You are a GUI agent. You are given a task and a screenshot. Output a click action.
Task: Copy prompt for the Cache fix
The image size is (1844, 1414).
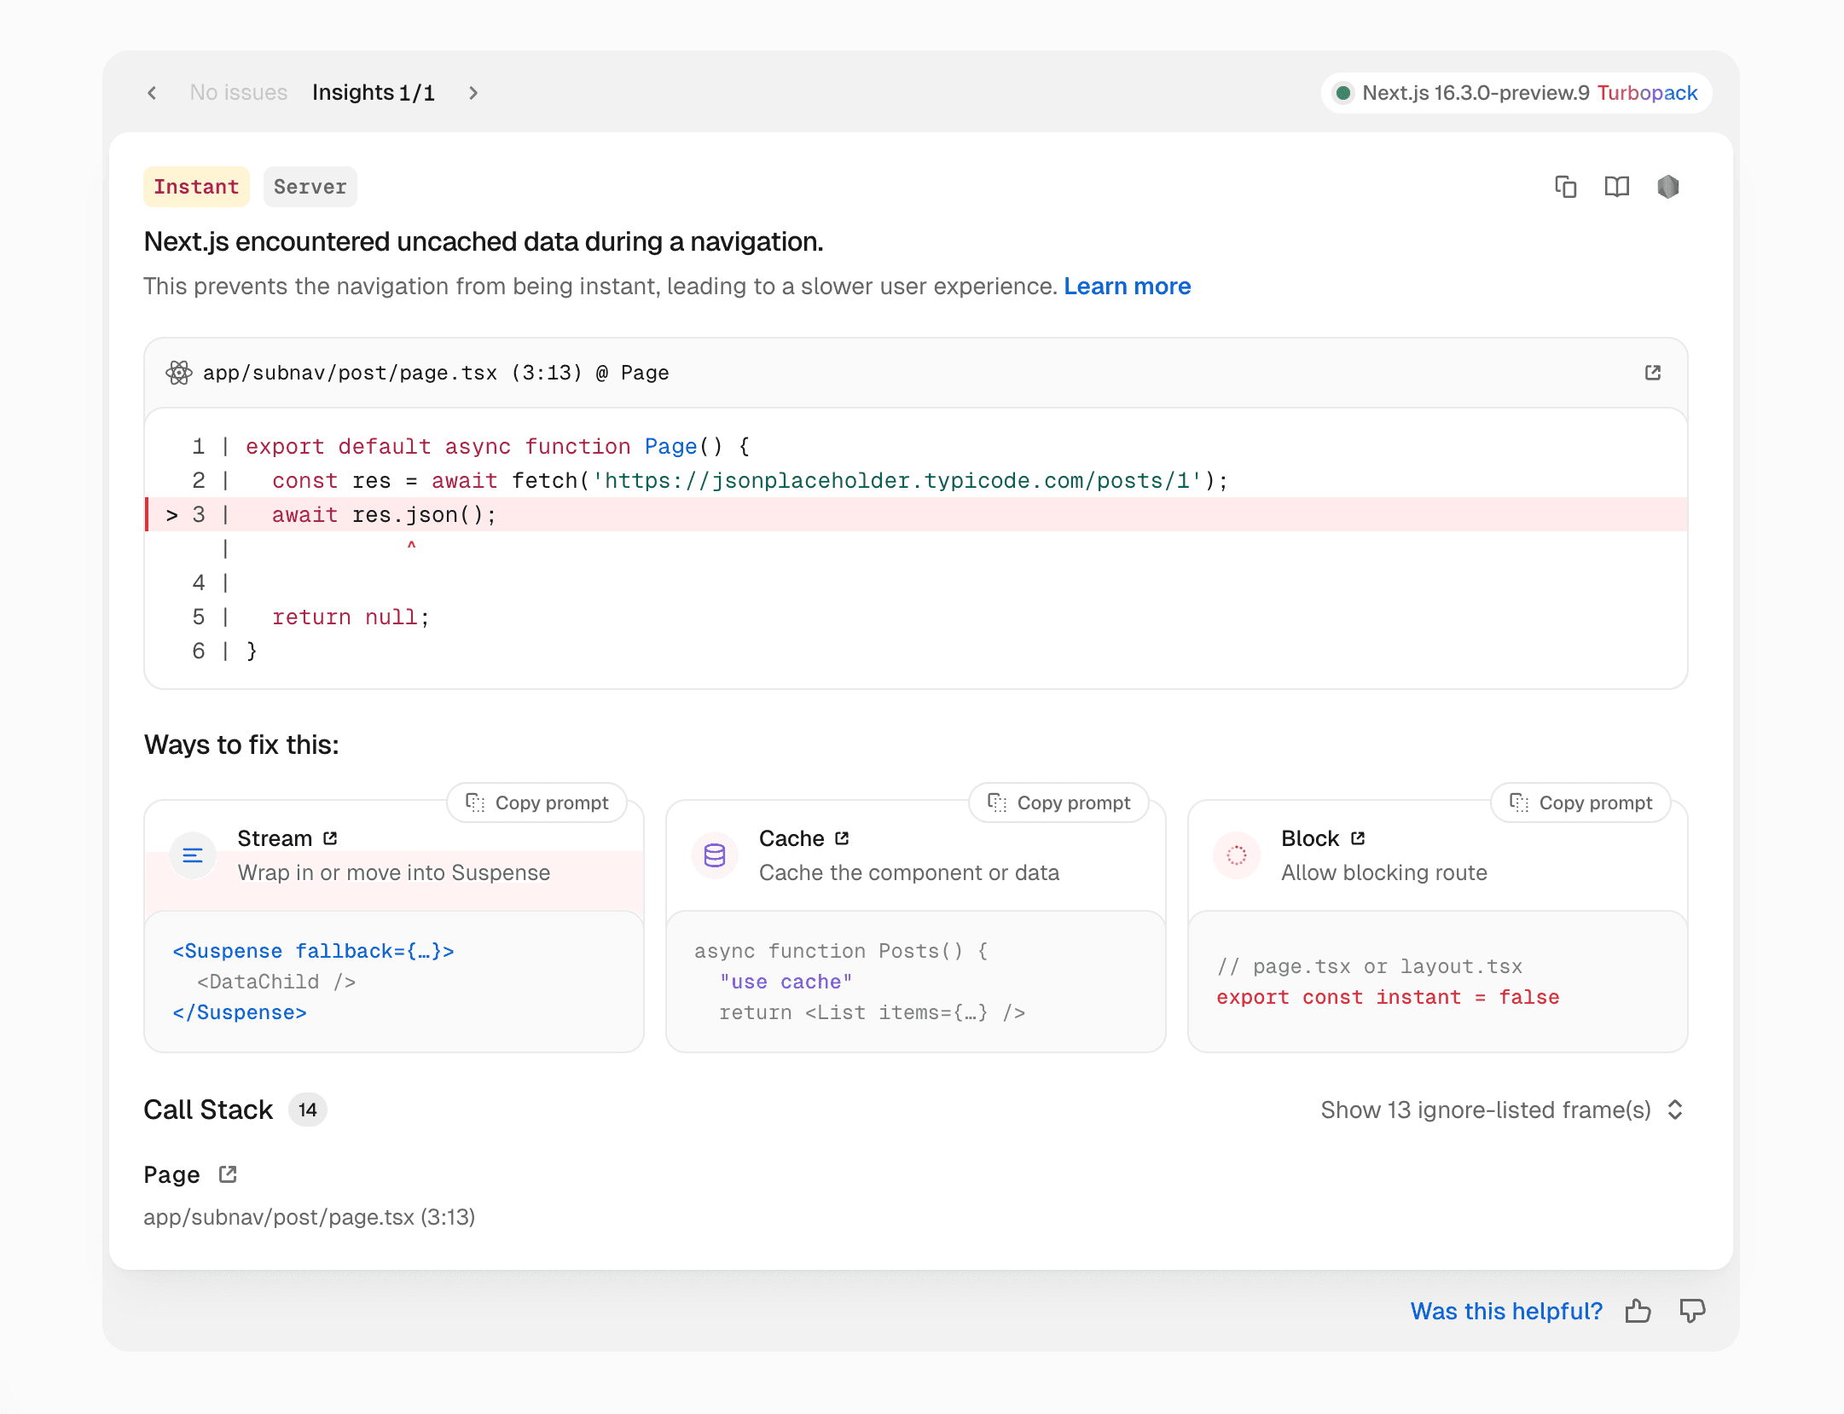1058,803
